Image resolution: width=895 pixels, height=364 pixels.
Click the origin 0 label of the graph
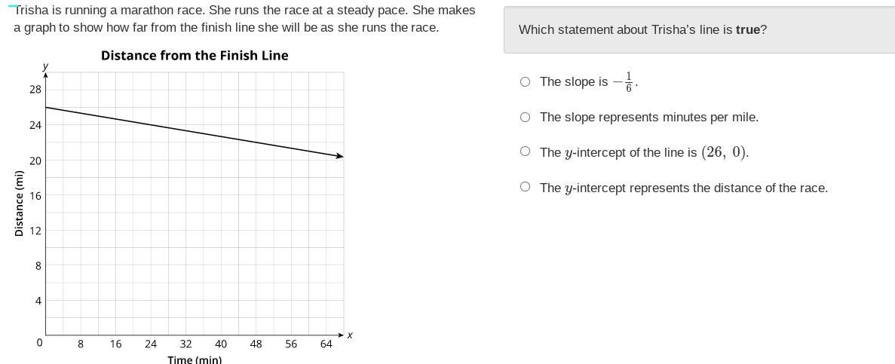39,343
